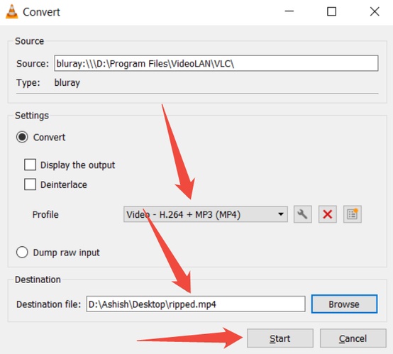Image resolution: width=393 pixels, height=354 pixels.
Task: Close the Convert window
Action: click(x=375, y=11)
